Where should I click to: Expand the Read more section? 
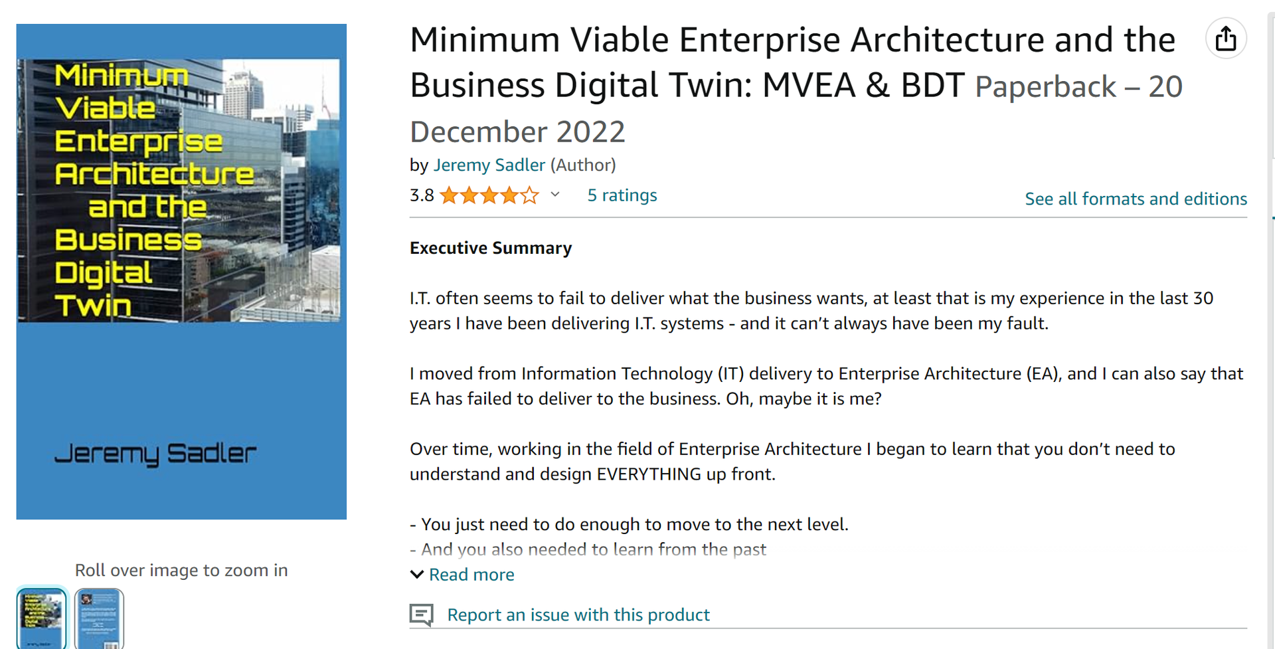pos(471,574)
